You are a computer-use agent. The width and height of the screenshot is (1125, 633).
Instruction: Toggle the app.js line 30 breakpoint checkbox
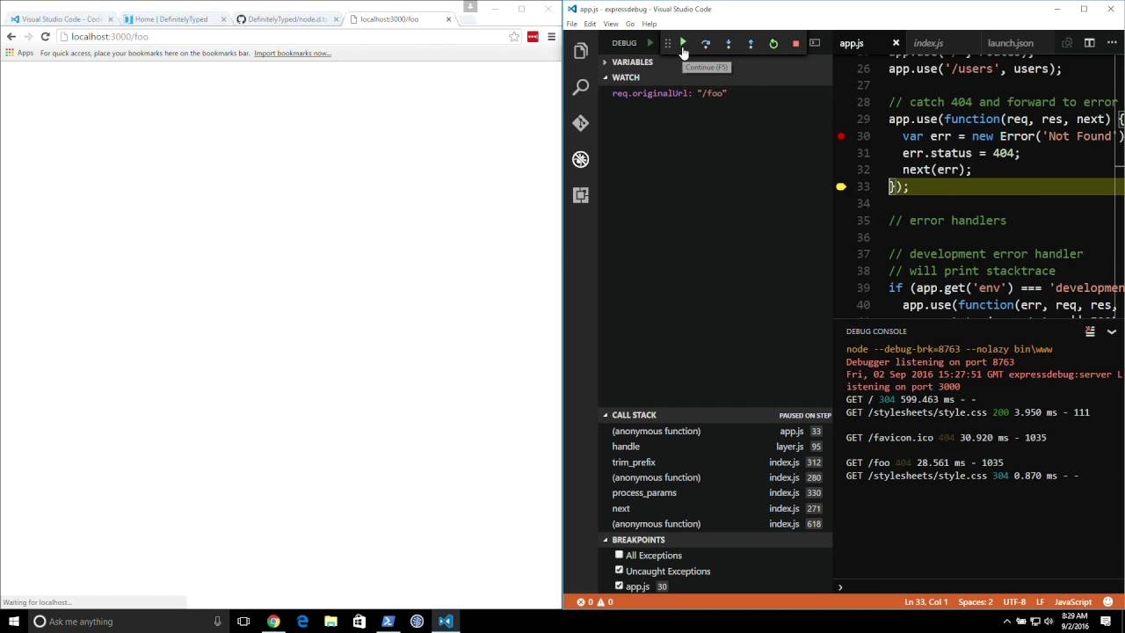click(619, 586)
